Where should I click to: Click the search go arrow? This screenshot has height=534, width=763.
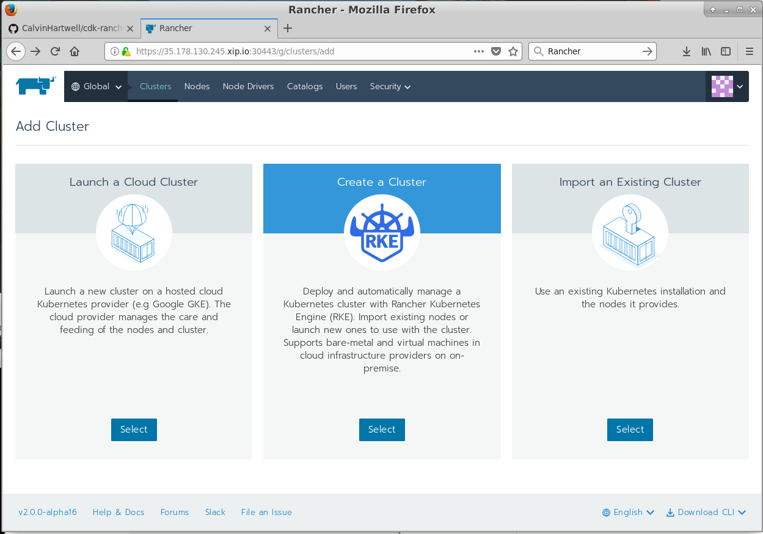(648, 51)
